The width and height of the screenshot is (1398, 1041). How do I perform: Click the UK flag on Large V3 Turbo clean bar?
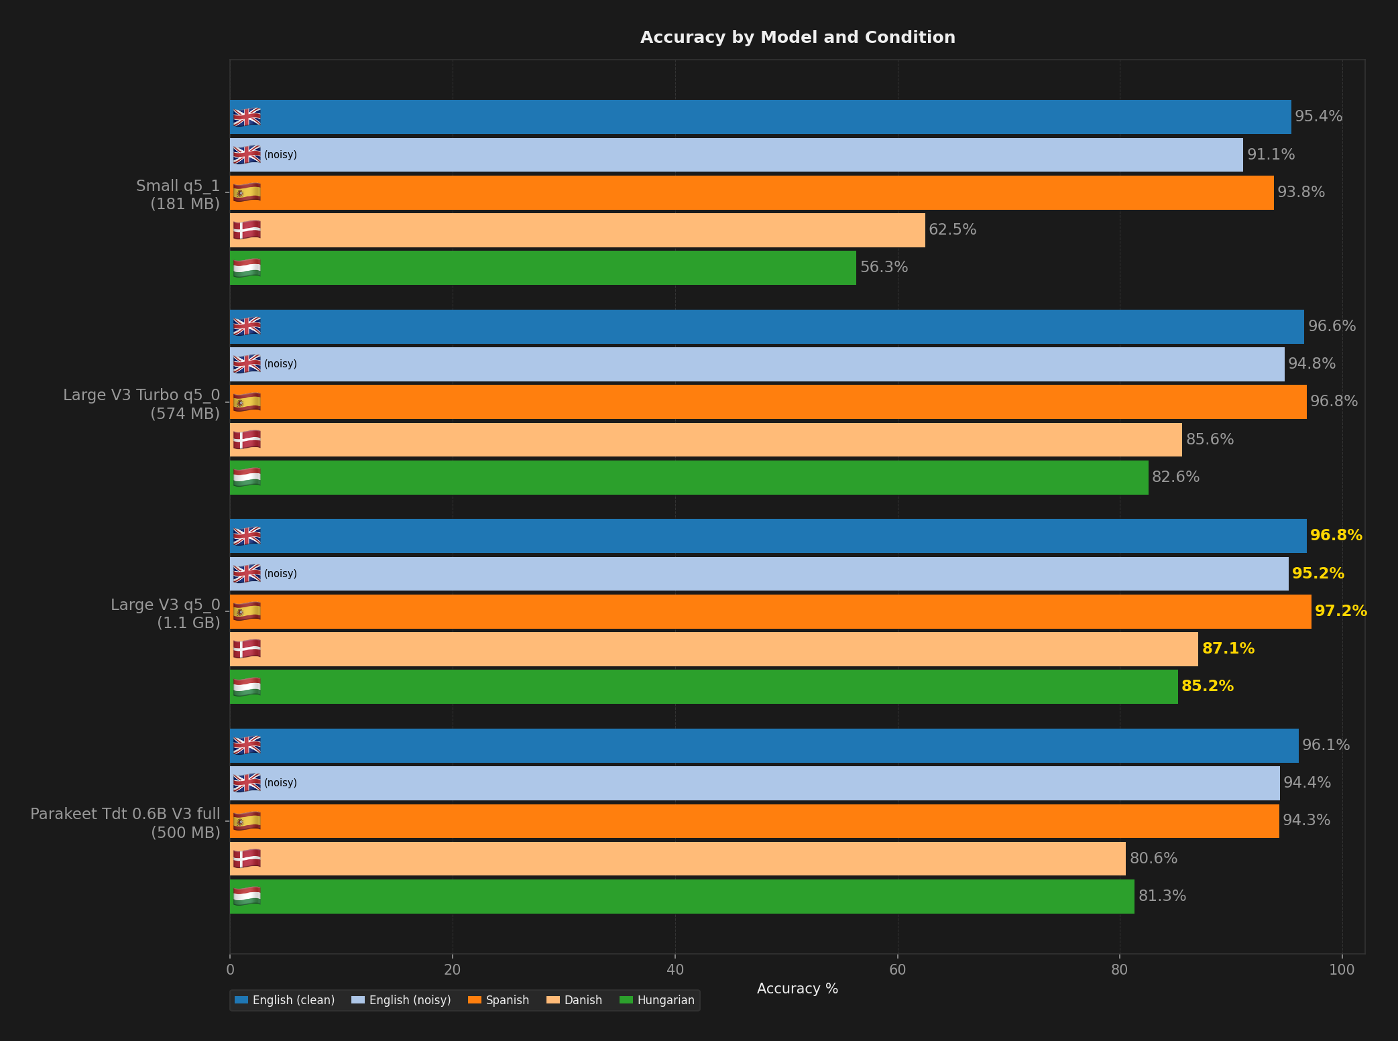[247, 326]
